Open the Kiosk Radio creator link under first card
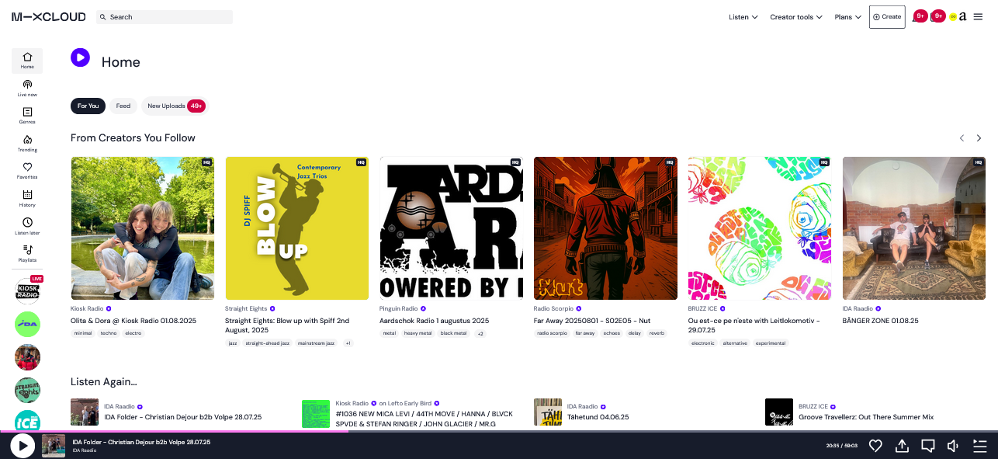This screenshot has width=998, height=459. (x=87, y=308)
